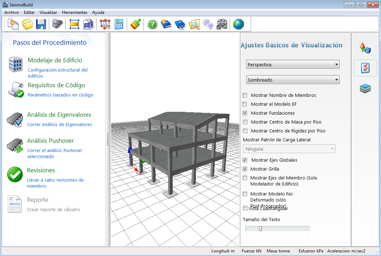Image resolution: width=381 pixels, height=256 pixels.
Task: Click Correr Análisis de Eigenvalores link
Action: [x=59, y=125]
